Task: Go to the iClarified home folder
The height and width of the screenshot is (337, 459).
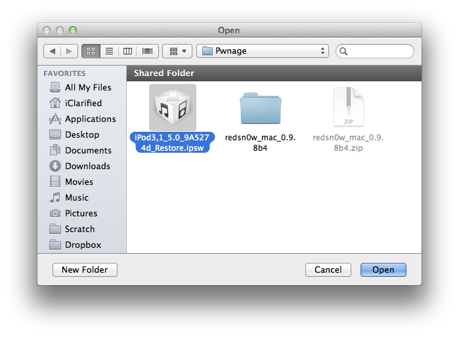Action: point(83,103)
